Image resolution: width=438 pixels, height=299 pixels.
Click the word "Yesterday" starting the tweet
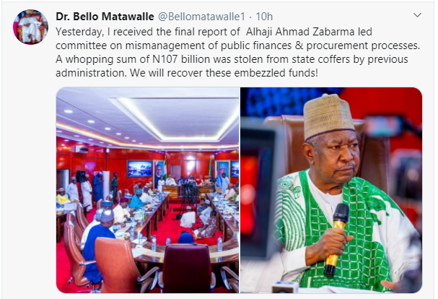pyautogui.click(x=79, y=32)
